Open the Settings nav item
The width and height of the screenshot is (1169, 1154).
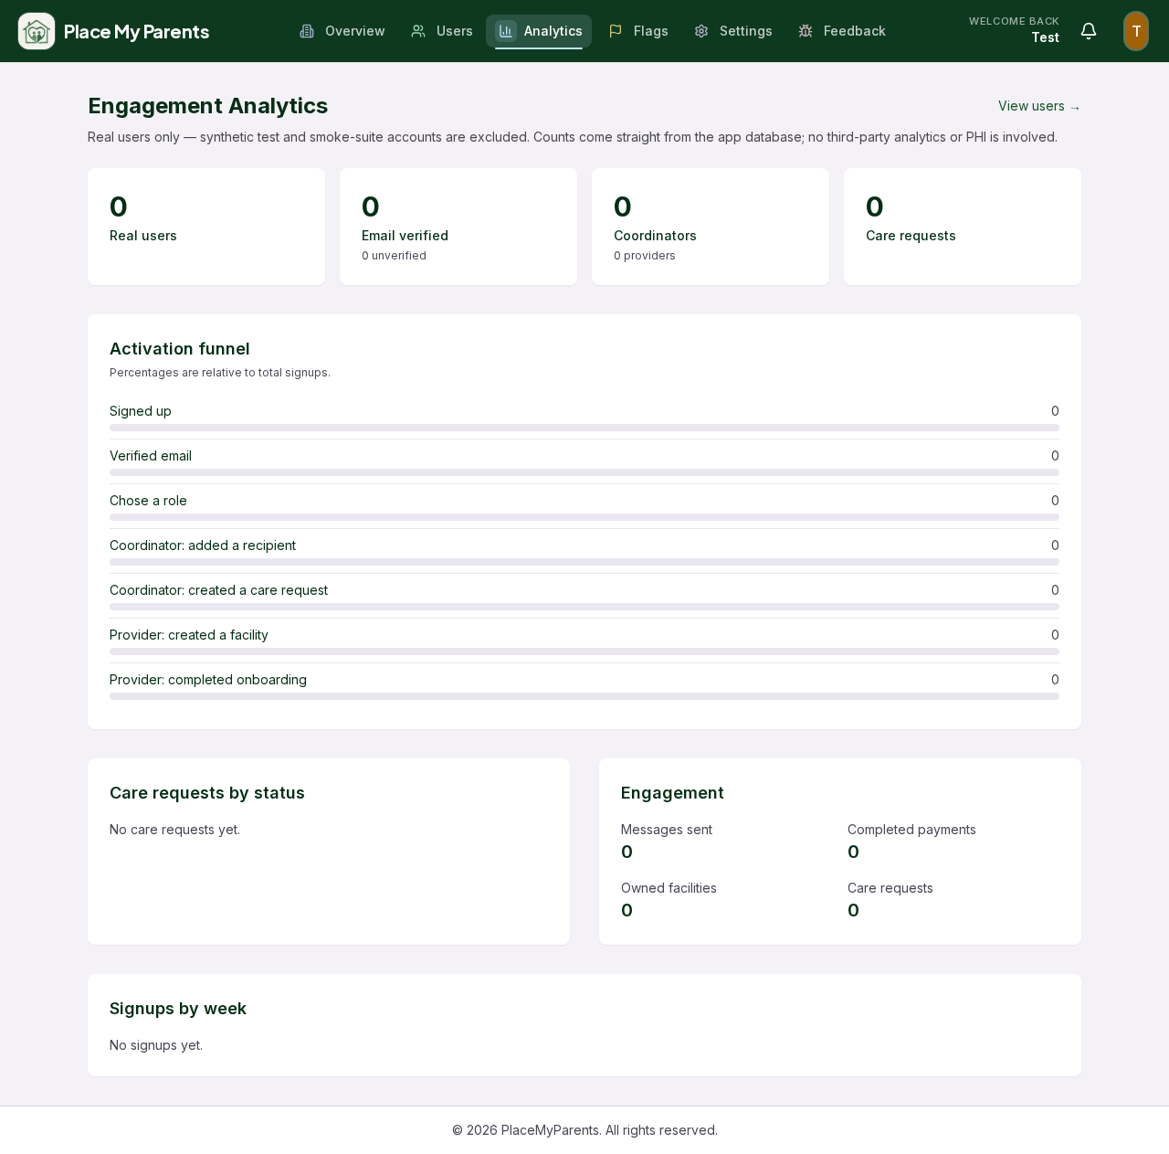point(733,31)
